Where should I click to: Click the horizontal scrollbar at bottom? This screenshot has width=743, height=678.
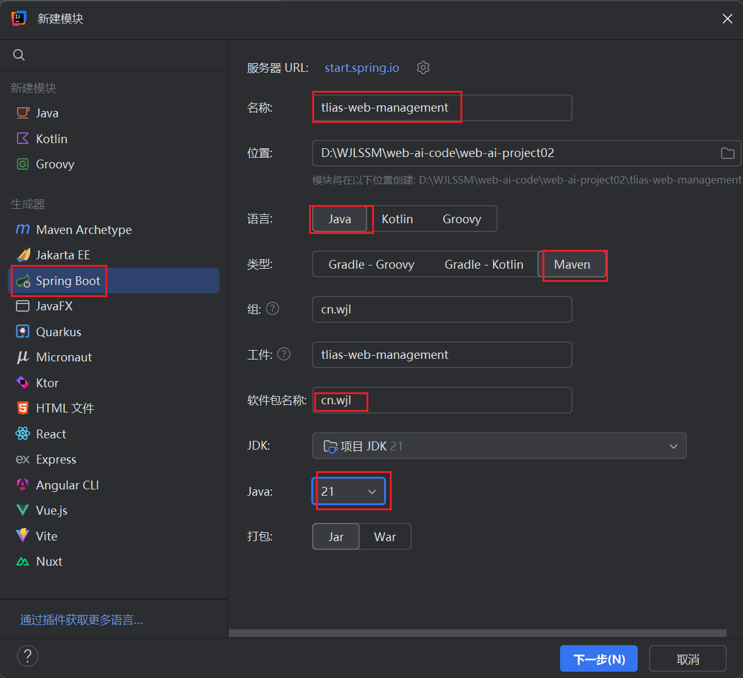pos(477,633)
